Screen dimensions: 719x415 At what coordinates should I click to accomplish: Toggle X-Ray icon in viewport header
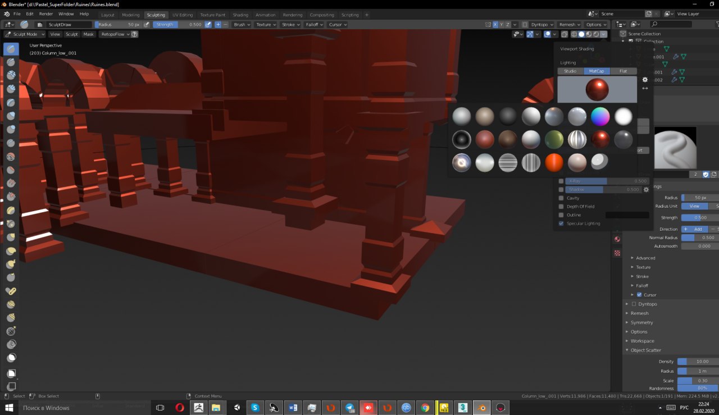click(565, 34)
